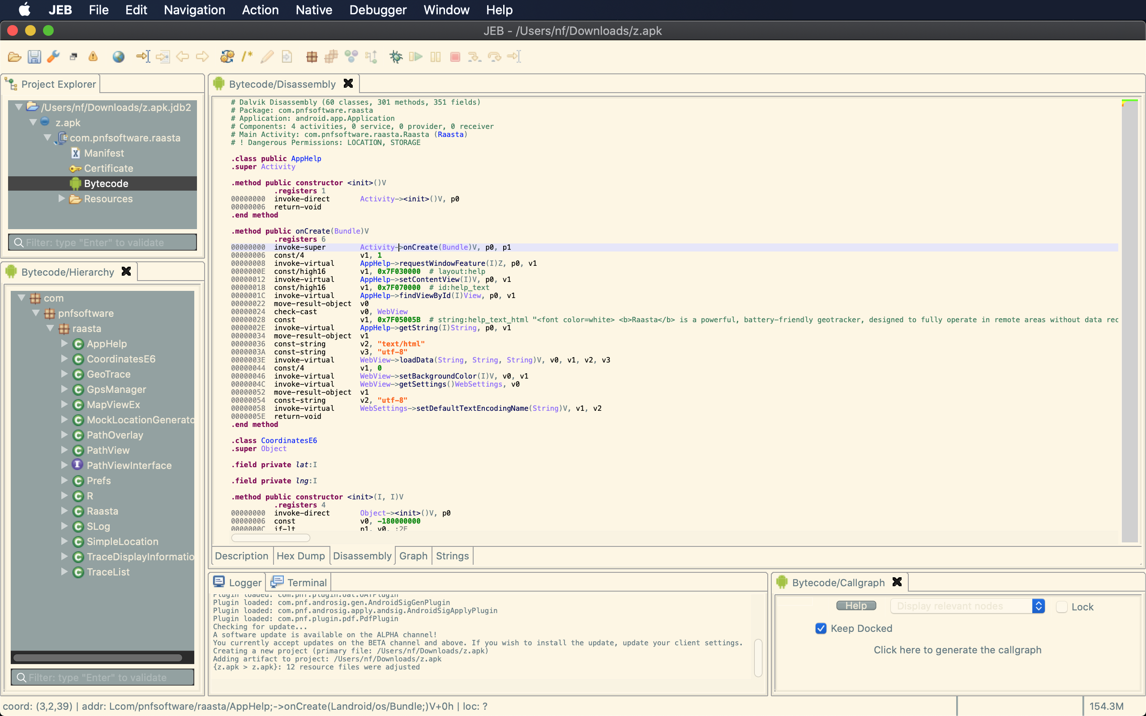1146x716 pixels.
Task: Expand the Resources folder
Action: pos(62,198)
